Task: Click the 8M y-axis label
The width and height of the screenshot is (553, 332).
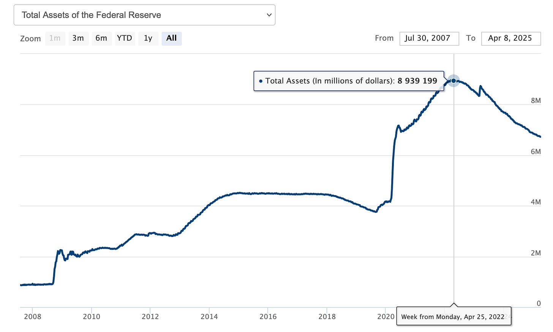Action: point(536,100)
